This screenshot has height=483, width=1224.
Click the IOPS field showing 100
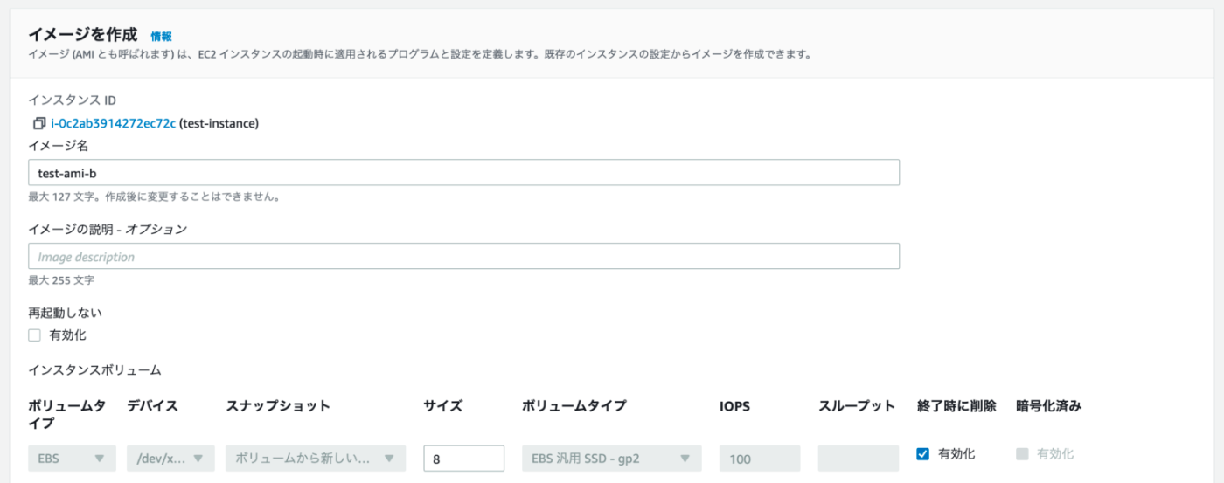(x=760, y=459)
